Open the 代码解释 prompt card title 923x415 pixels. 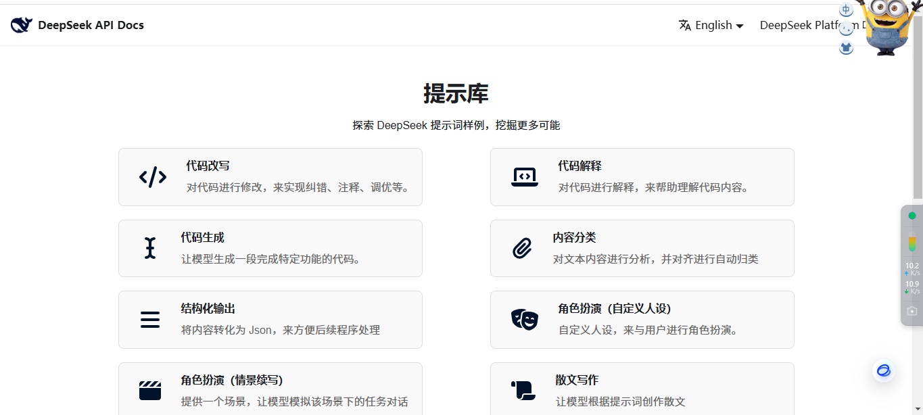[x=579, y=166]
